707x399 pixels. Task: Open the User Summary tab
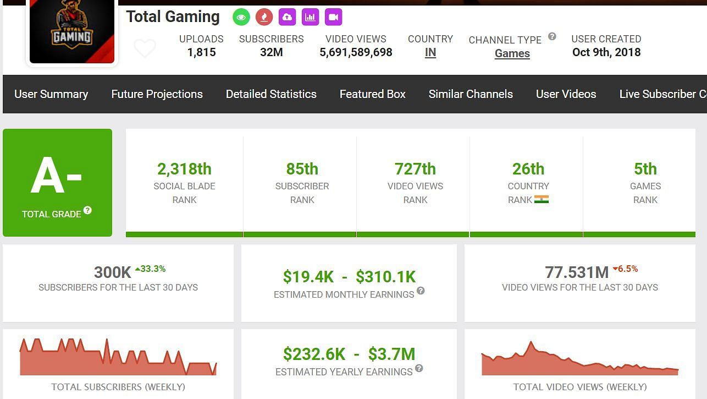(51, 94)
